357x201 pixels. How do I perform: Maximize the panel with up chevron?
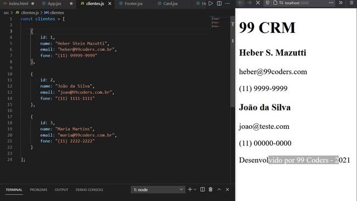click(219, 189)
